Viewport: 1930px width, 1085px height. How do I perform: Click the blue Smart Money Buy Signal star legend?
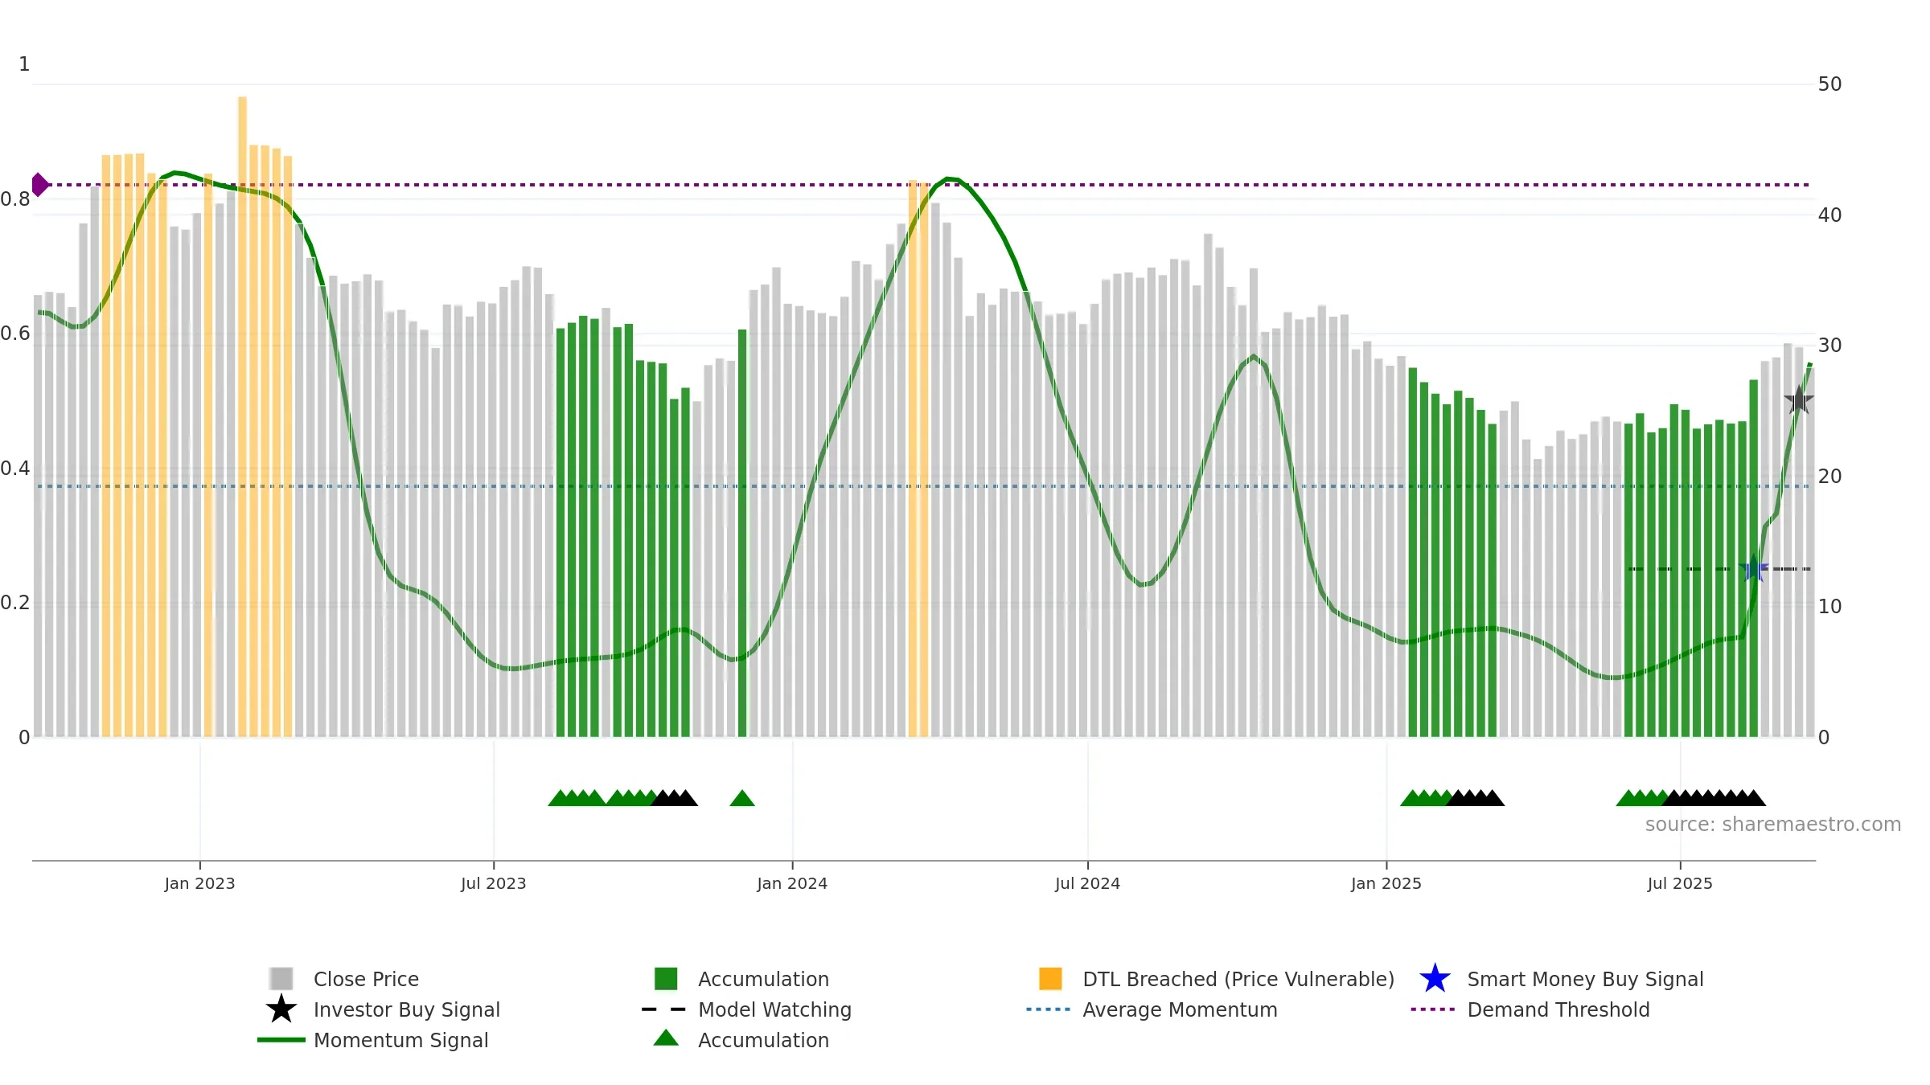tap(1435, 978)
